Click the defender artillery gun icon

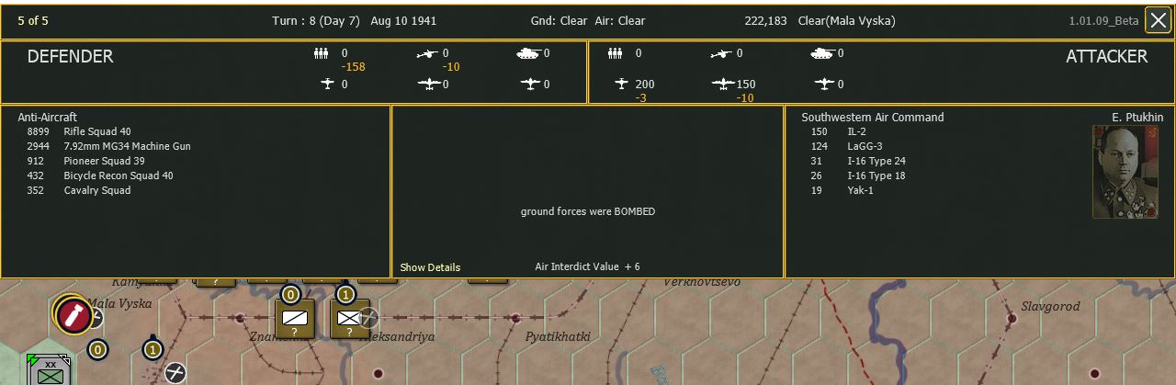click(427, 53)
